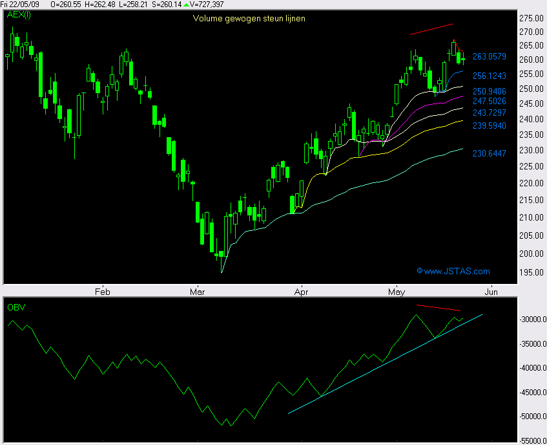Click the 256.1243 support line value

point(489,76)
